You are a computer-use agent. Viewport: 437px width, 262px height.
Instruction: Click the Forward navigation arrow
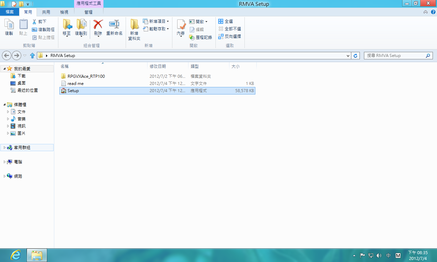16,56
